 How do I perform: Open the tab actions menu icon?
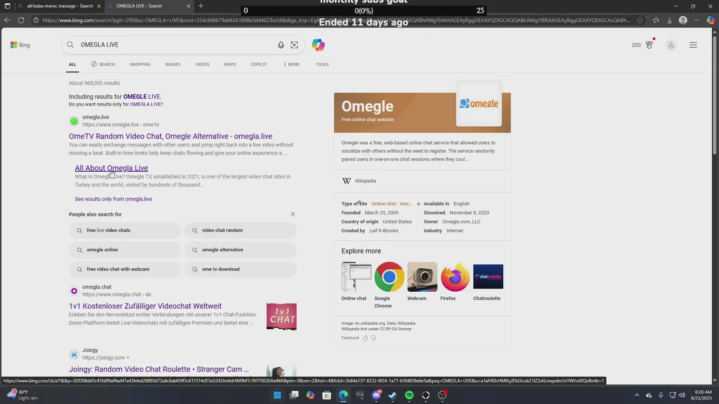(x=7, y=6)
